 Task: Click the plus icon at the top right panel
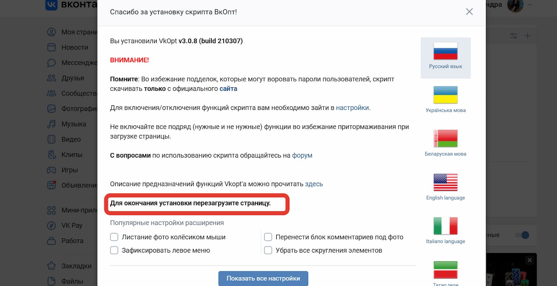(x=527, y=35)
